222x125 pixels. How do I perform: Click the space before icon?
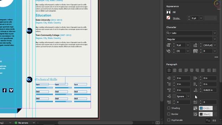click(x=169, y=90)
